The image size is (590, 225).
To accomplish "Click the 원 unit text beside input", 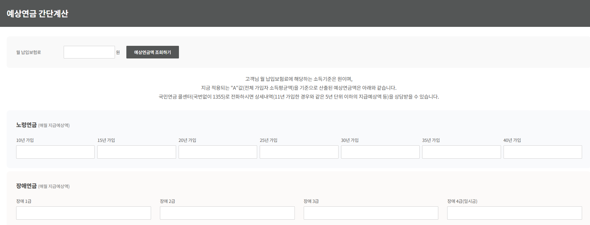I will (118, 52).
